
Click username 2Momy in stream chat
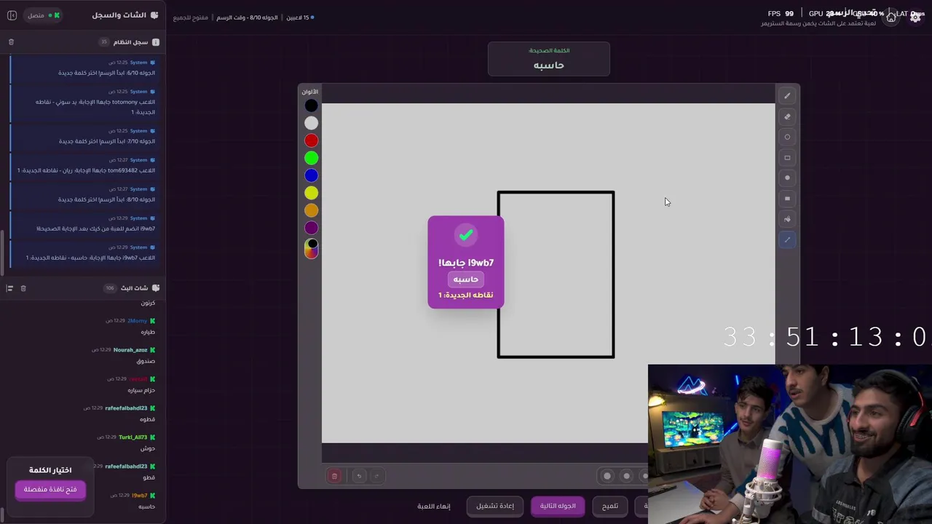137,321
